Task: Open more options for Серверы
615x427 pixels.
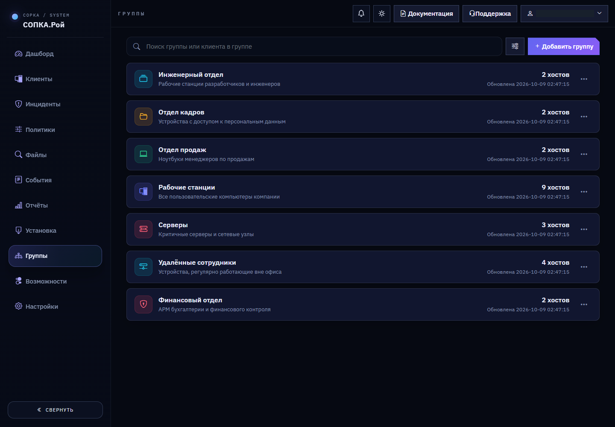Action: [584, 229]
